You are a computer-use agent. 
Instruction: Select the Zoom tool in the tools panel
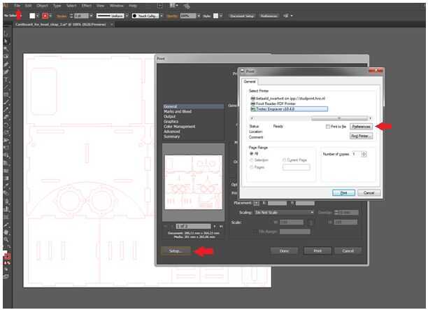coord(6,240)
